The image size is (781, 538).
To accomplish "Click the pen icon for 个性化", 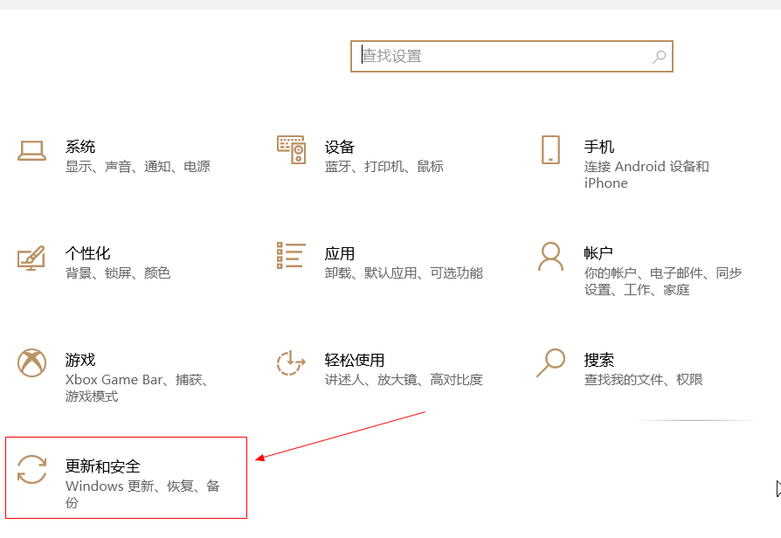I will click(32, 256).
